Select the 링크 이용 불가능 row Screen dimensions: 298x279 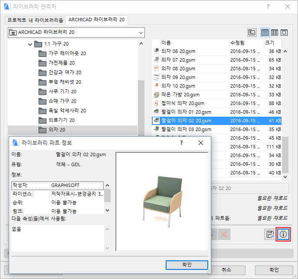tap(57, 211)
